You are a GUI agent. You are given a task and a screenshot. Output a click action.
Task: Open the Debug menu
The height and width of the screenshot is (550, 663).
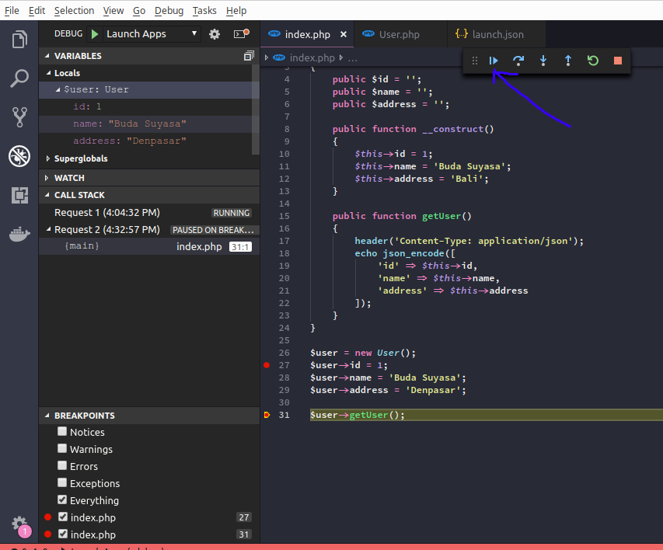[x=169, y=10]
